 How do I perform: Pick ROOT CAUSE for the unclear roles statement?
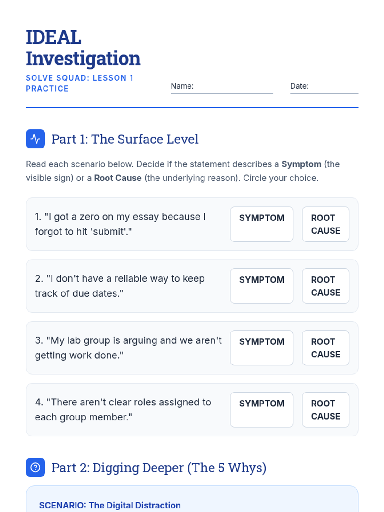click(x=325, y=410)
